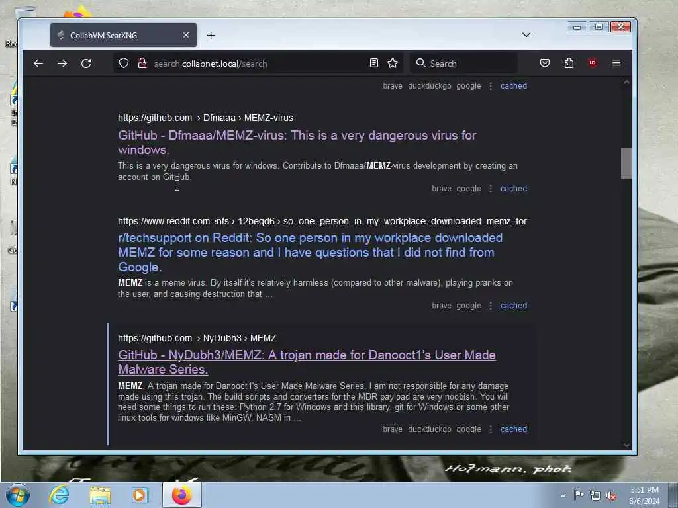This screenshot has height=508, width=678.
Task: Open the r/techsupport Reddit MEMZ result
Action: point(311,252)
